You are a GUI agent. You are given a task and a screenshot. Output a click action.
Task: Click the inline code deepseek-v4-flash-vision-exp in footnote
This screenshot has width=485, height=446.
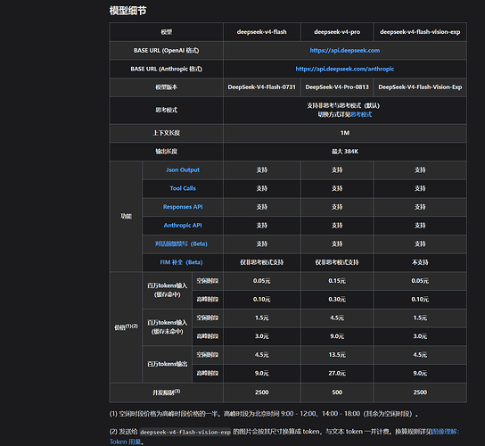click(185, 432)
